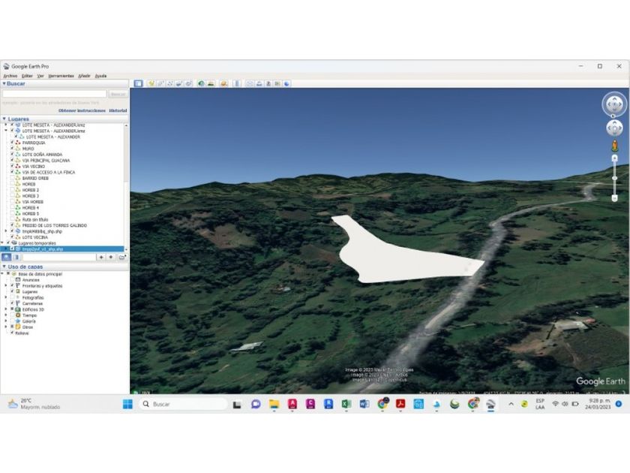Screen dimensions: 630x473
Task: Check the HOREB 2 place checkbox
Action: click(x=12, y=190)
